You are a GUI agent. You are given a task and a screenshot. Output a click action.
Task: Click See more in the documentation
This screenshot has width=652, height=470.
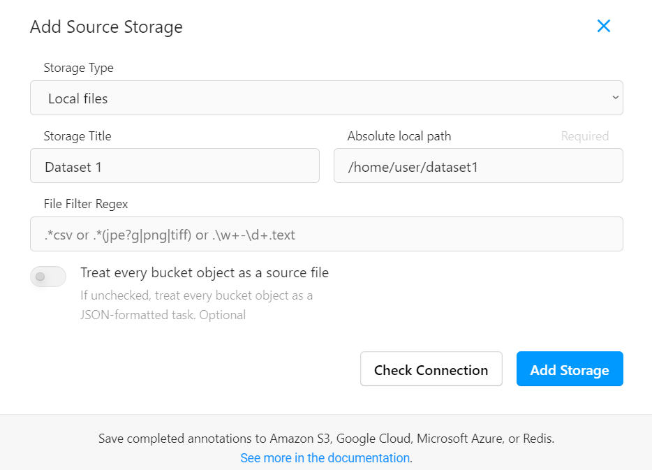[x=325, y=457]
